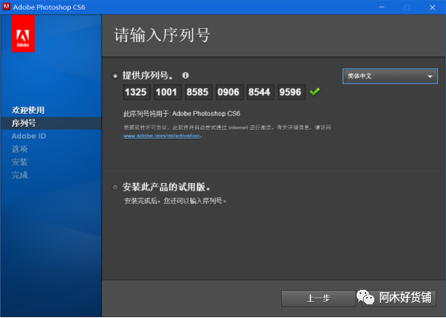This screenshot has width=446, height=318.
Task: Click the text 安装完成后，您还可以输入序列号
Action: tap(175, 201)
